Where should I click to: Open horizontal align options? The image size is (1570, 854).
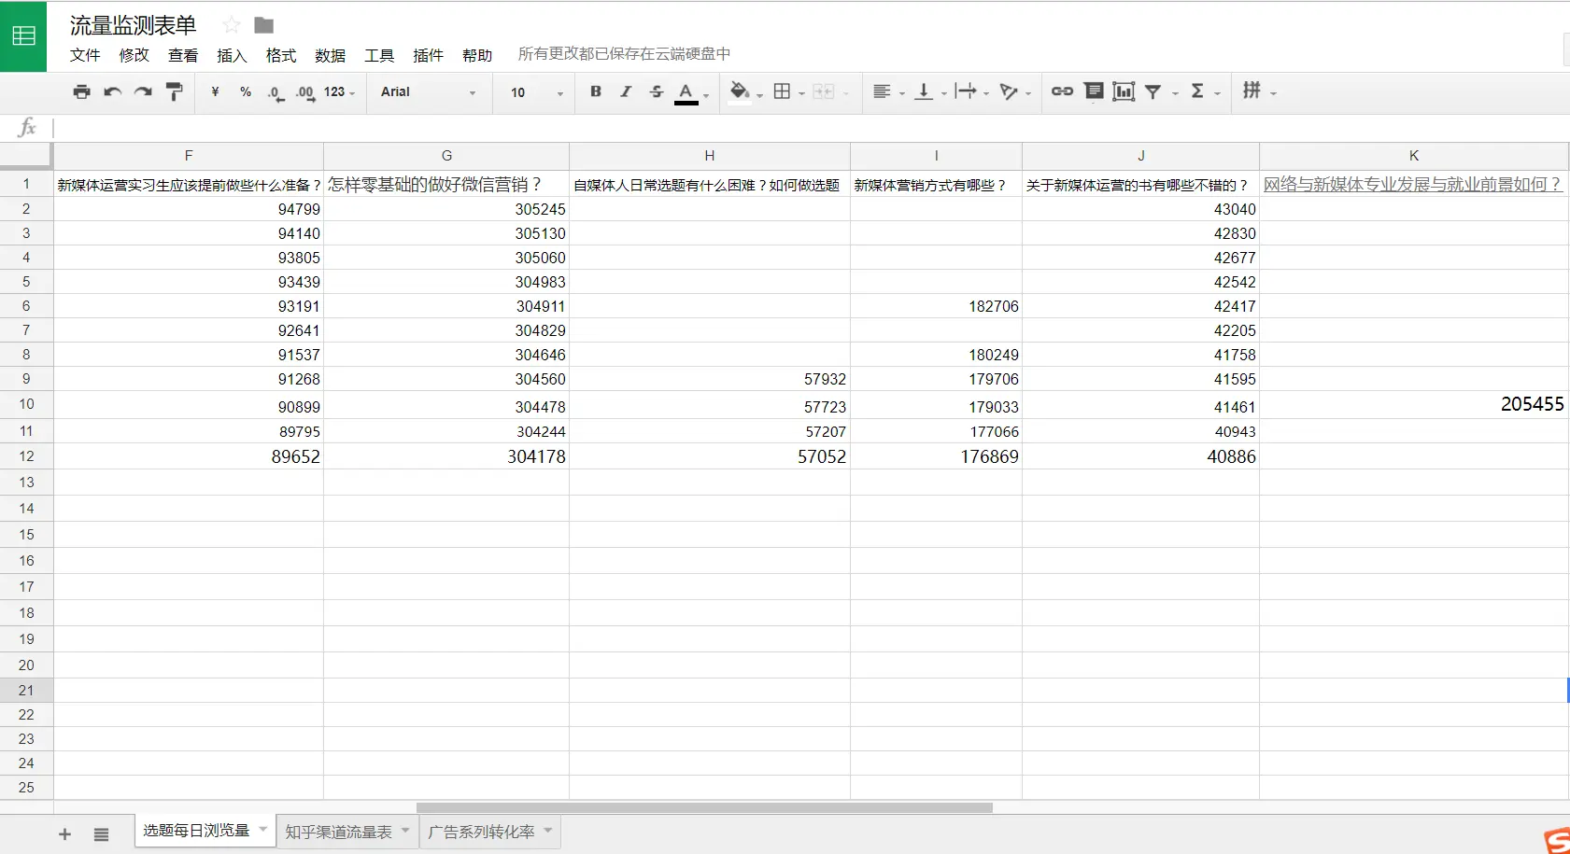pyautogui.click(x=882, y=91)
